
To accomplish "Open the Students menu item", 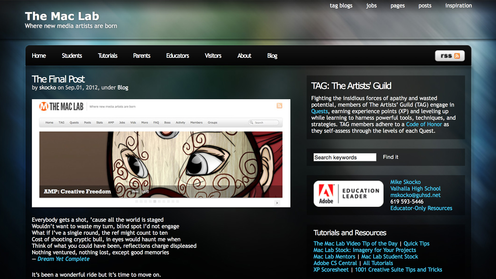I will (x=72, y=56).
